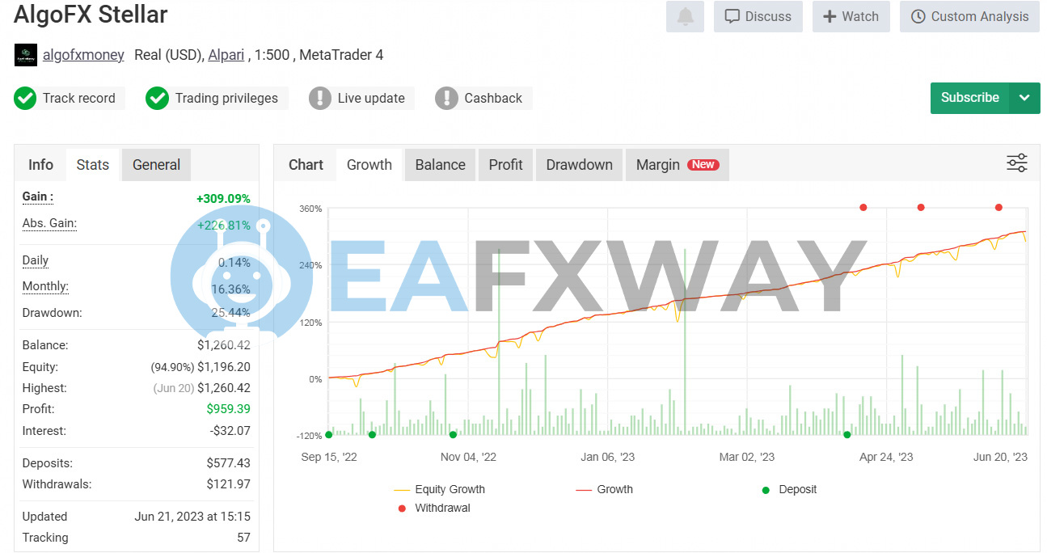Open Custom Analysis
This screenshot has width=1047, height=553.
coord(970,16)
